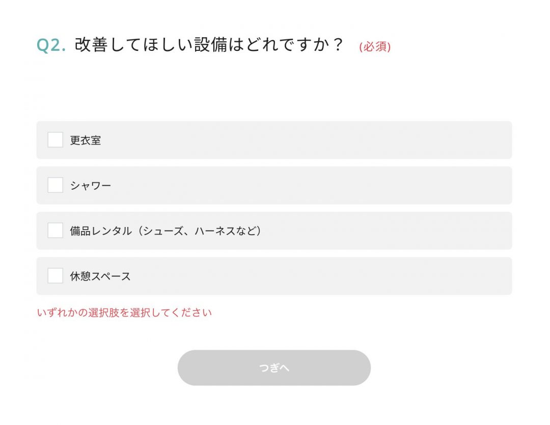Screen dimensions: 550x425
Task: Click the 備品レンタル(シューズ、ハーネスなど) label
Action: pos(166,231)
